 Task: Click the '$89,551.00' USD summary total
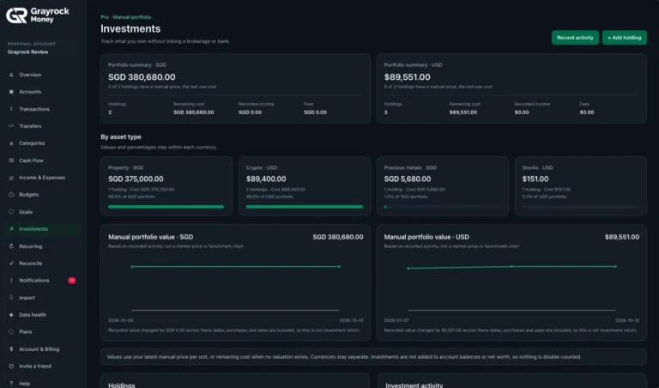pos(408,77)
